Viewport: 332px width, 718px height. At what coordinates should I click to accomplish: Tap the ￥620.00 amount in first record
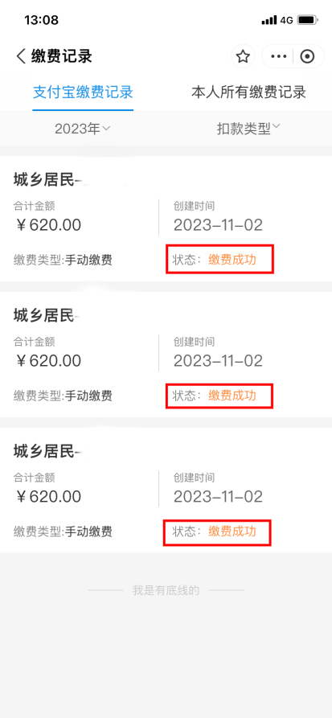[47, 225]
